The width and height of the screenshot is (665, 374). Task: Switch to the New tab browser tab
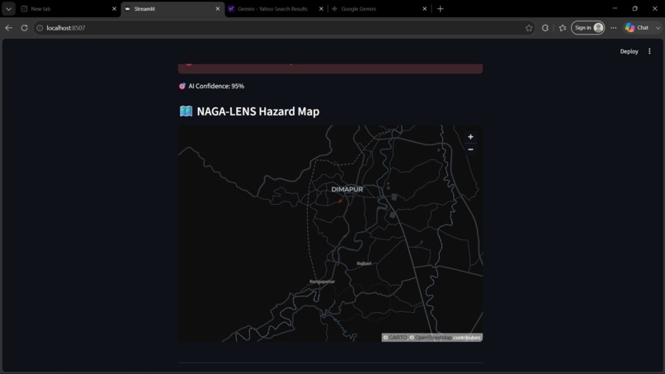pos(68,8)
